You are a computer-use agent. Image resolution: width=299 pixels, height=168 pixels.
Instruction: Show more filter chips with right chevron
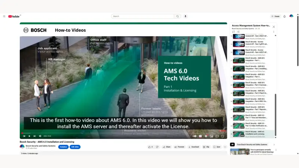click(x=274, y=144)
